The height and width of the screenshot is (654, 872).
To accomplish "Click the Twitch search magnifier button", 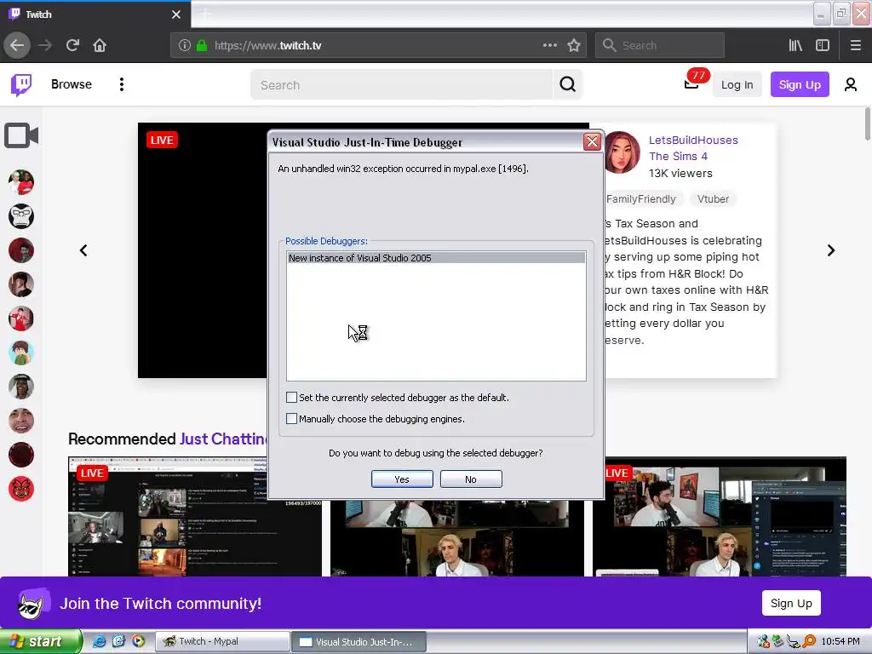I will [567, 84].
